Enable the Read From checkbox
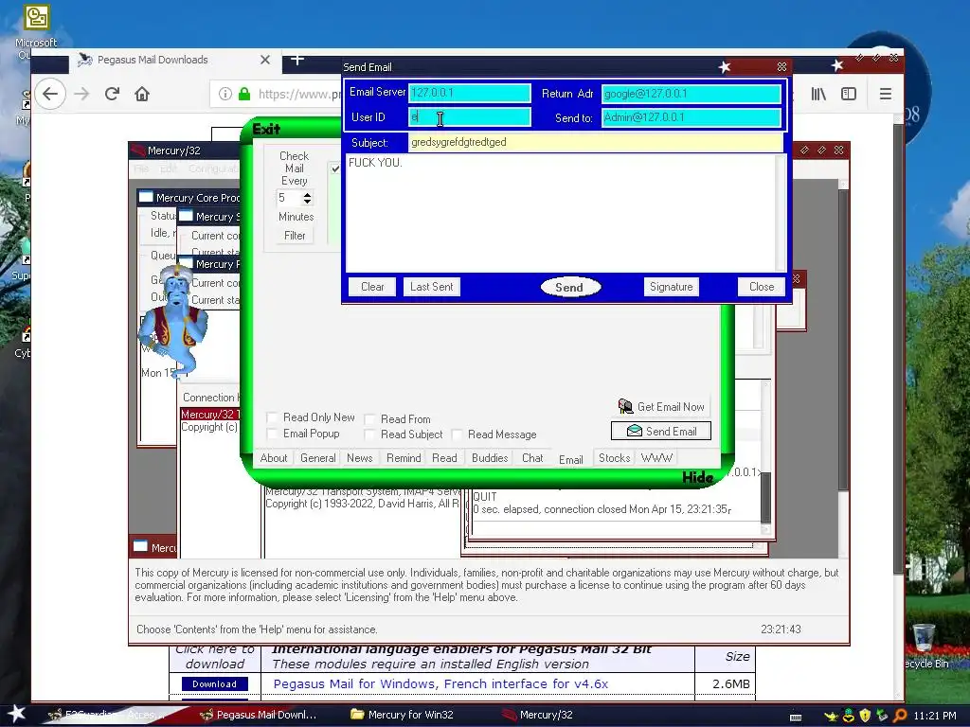 [369, 419]
